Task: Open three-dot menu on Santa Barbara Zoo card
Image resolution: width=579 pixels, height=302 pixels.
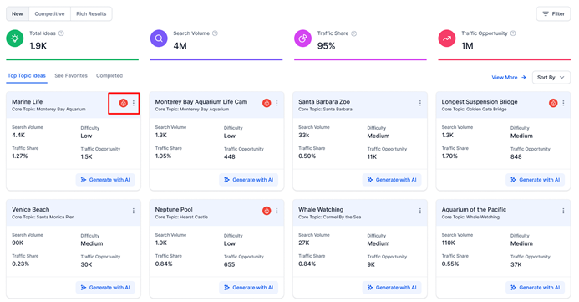Action: [x=420, y=103]
